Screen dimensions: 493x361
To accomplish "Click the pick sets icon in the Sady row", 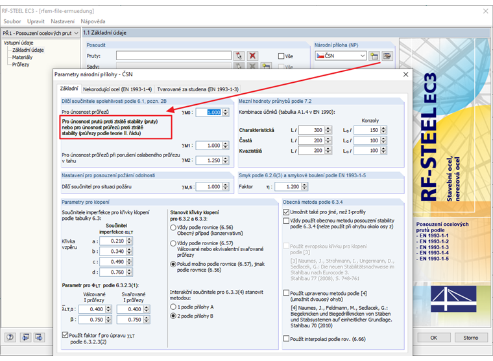I will [239, 66].
